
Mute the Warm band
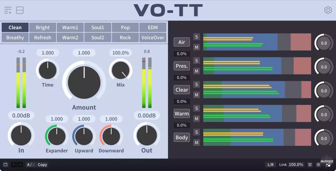point(197,119)
